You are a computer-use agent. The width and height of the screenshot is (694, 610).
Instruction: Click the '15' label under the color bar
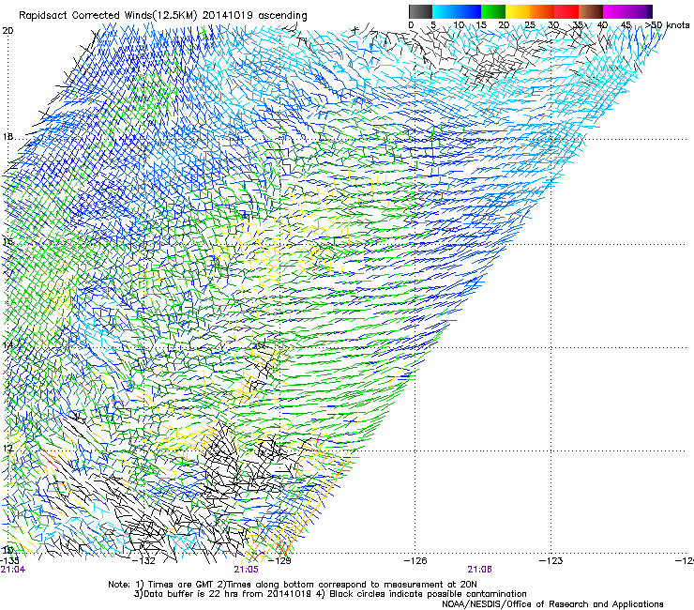(x=481, y=25)
